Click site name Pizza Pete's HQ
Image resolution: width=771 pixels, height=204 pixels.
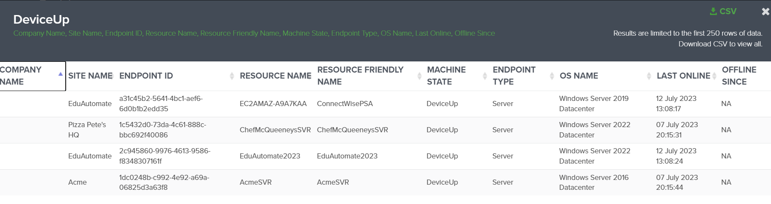click(87, 130)
